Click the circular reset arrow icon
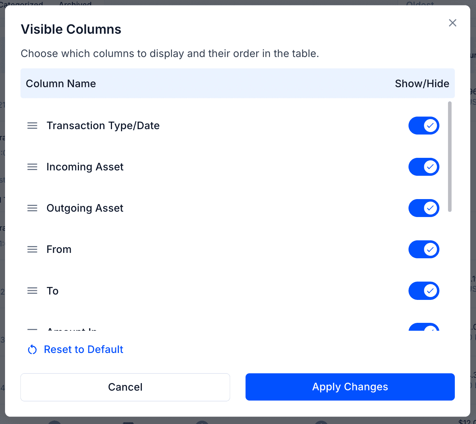 click(32, 349)
